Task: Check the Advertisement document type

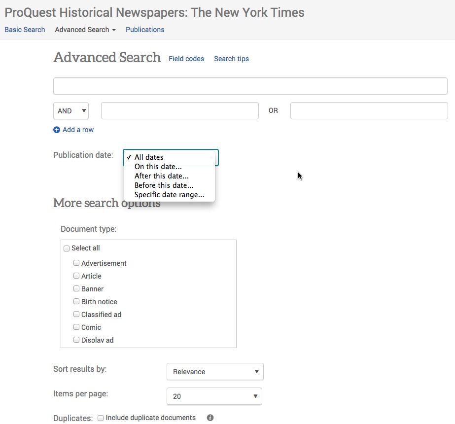Action: coord(76,263)
